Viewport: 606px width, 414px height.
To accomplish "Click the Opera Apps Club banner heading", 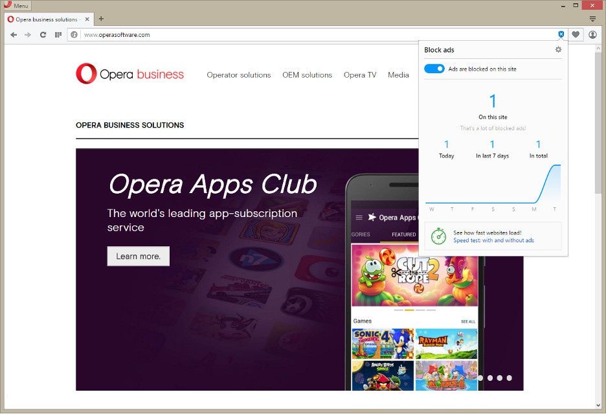I will click(213, 184).
